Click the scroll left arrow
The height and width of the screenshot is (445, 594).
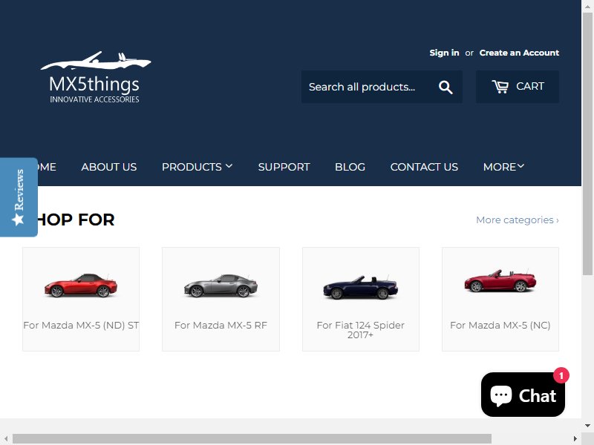click(6, 439)
